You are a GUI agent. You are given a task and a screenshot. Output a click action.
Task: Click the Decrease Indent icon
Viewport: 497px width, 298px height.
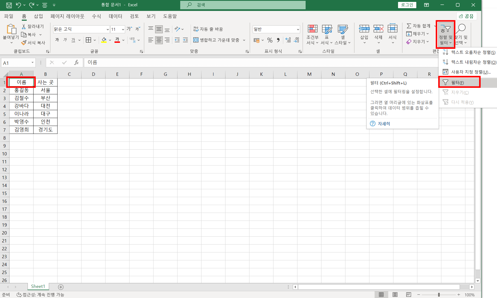pos(177,40)
